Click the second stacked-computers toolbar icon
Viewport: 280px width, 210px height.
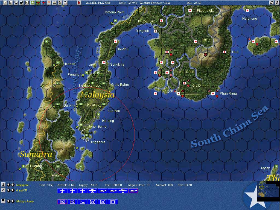tap(22, 3)
